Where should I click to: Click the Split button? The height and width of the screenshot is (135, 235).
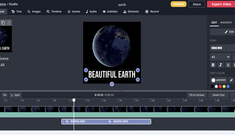point(15,95)
